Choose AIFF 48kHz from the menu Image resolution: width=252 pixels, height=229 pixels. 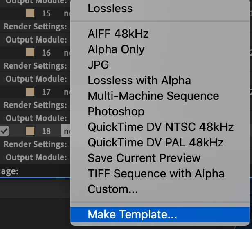coord(118,34)
